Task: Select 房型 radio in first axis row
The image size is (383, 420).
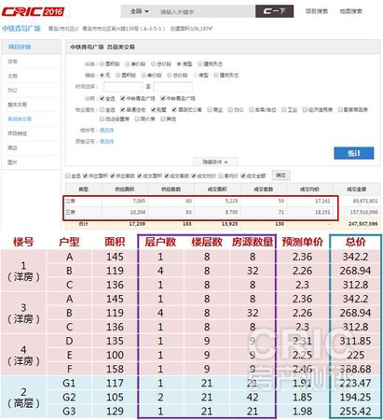Action: pyautogui.click(x=179, y=63)
